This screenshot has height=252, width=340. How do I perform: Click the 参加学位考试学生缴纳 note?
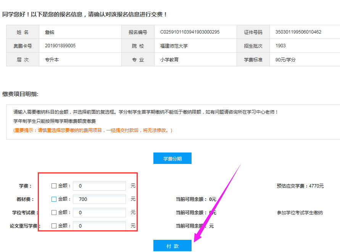click(300, 213)
